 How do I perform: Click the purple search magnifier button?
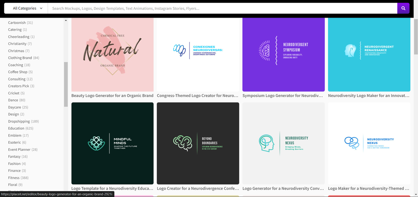[403, 8]
